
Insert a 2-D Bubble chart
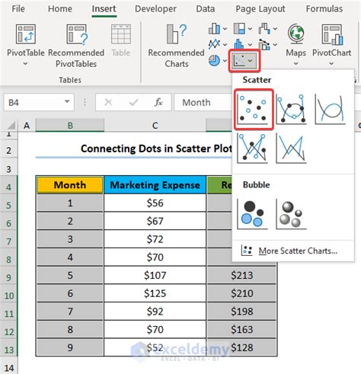pyautogui.click(x=252, y=214)
